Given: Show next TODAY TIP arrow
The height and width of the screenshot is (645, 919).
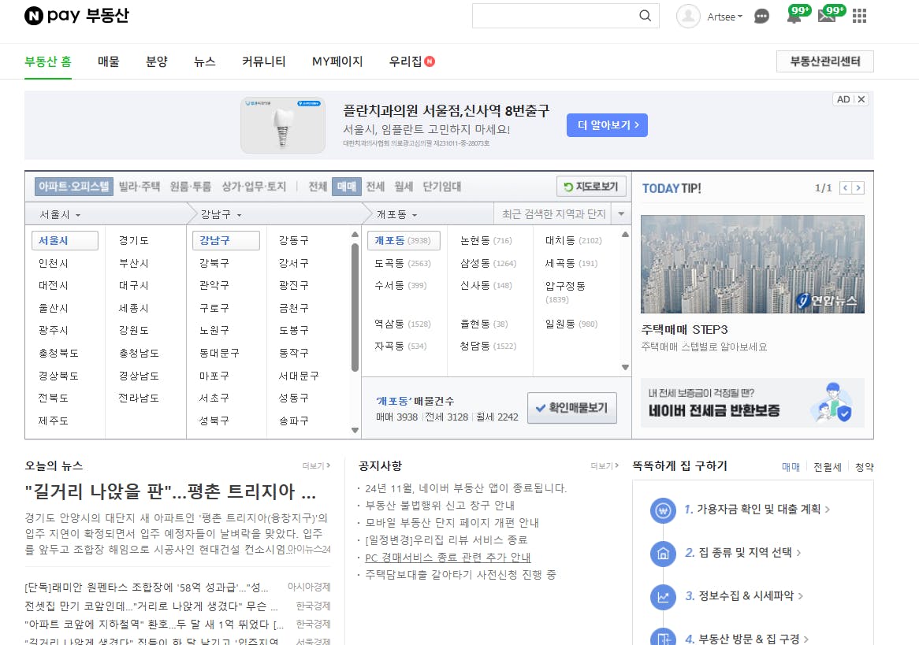Looking at the screenshot, I should 858,188.
